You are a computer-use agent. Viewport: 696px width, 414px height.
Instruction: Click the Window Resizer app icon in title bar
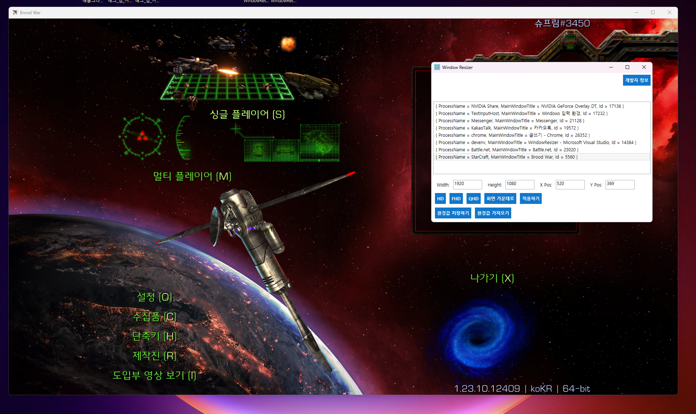click(x=437, y=67)
